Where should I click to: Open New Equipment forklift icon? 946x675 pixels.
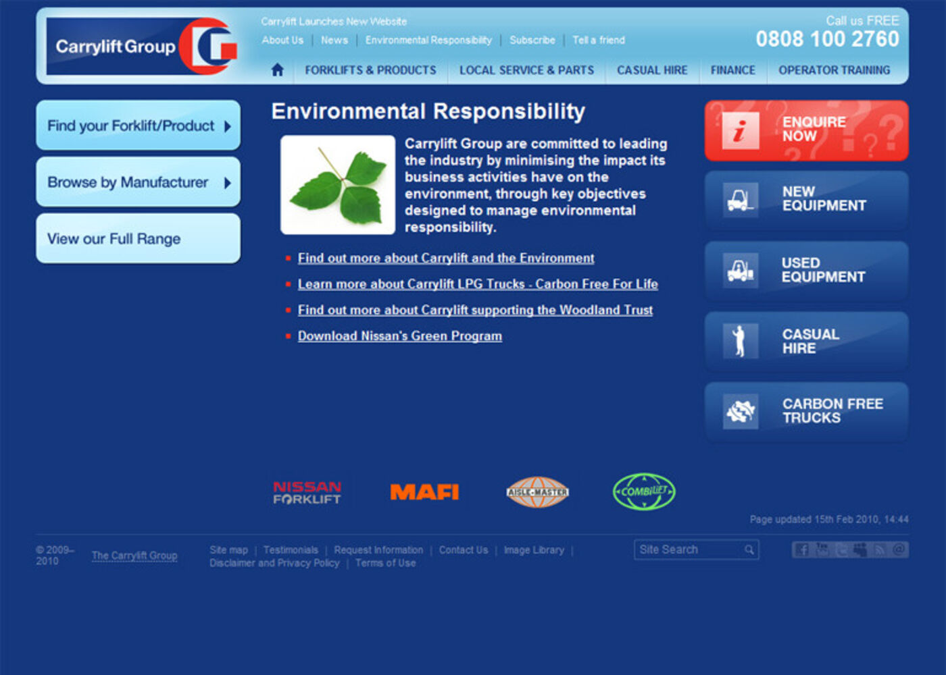(740, 200)
